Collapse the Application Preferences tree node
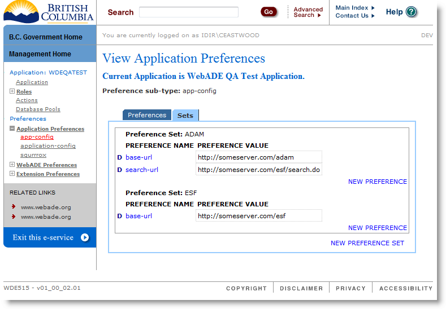 point(12,128)
